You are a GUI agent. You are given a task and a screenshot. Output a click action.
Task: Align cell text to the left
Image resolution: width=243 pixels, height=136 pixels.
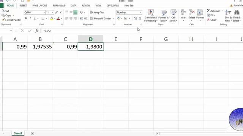click(67, 19)
